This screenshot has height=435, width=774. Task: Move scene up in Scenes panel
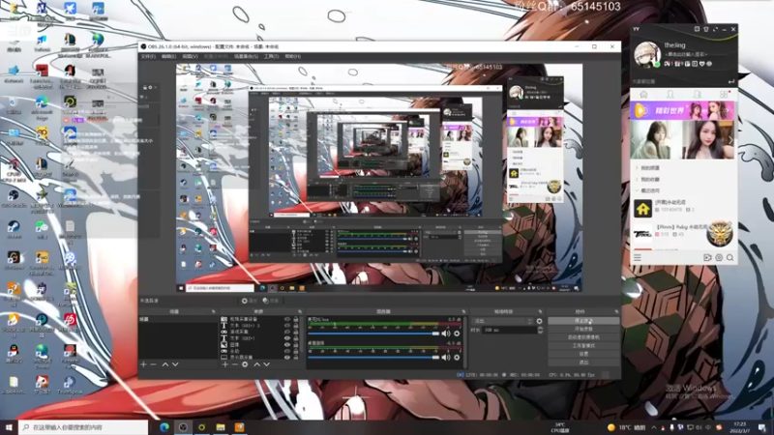click(x=164, y=364)
